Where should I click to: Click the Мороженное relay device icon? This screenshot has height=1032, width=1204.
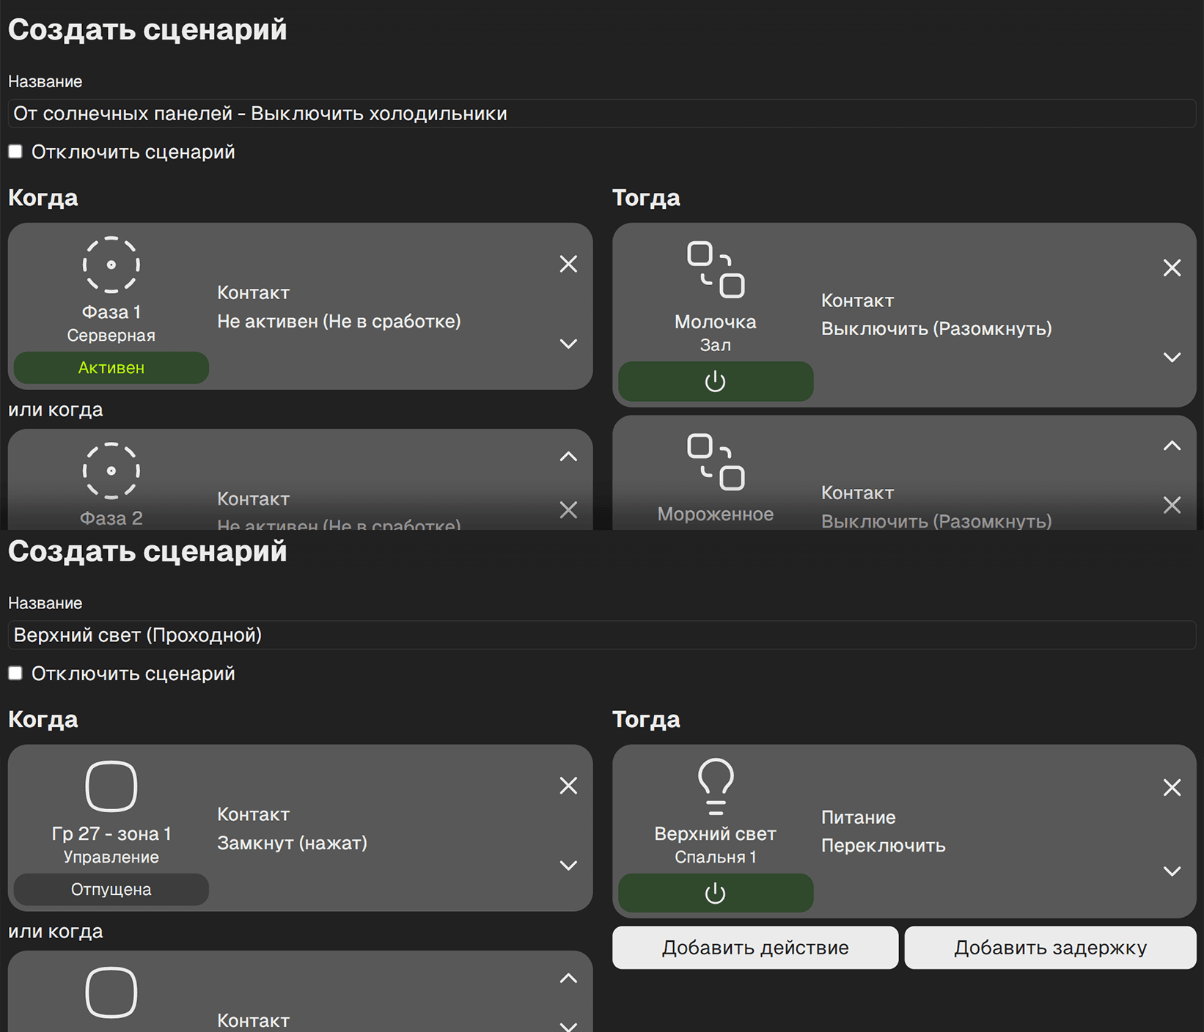(715, 462)
